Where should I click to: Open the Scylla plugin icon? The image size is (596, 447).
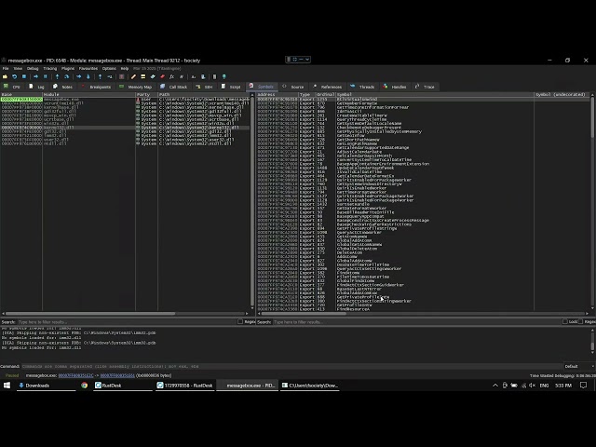coord(122,76)
